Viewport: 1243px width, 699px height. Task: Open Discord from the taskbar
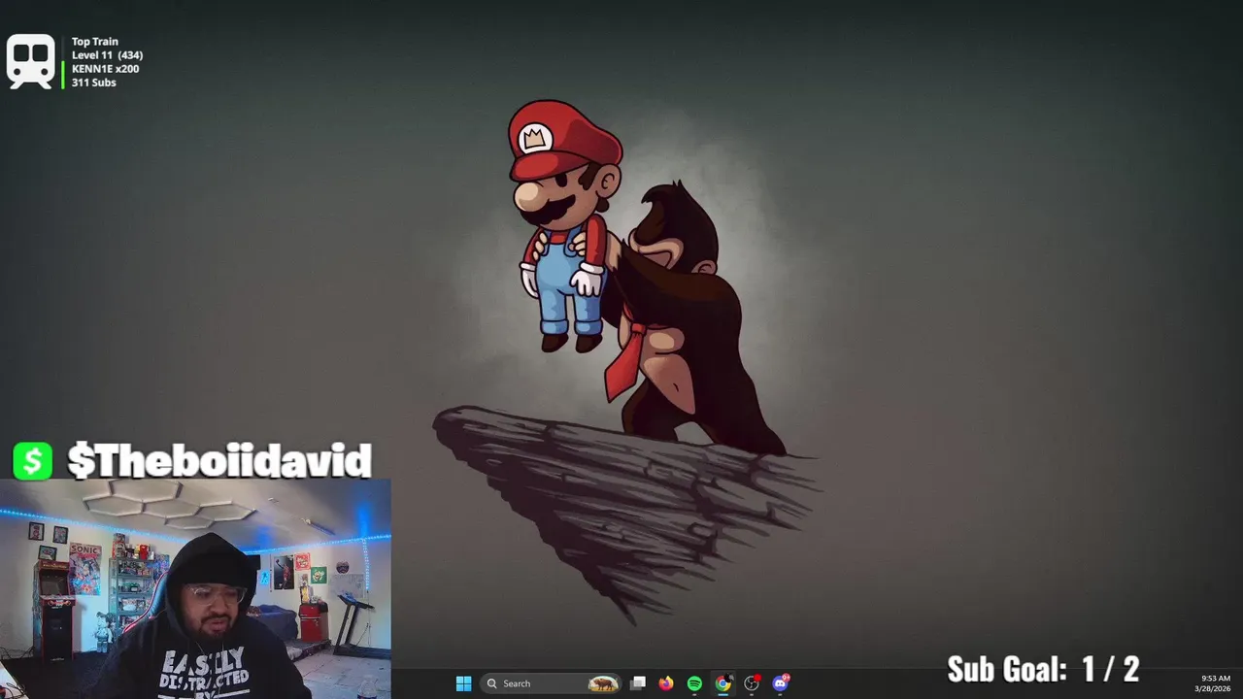pos(780,683)
